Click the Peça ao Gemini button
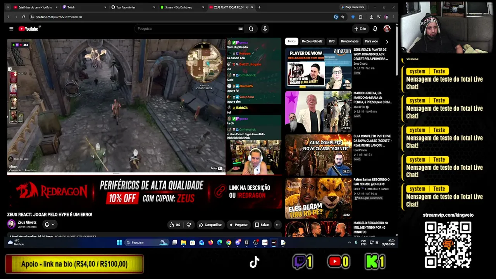This screenshot has width=496, height=279. (x=352, y=7)
